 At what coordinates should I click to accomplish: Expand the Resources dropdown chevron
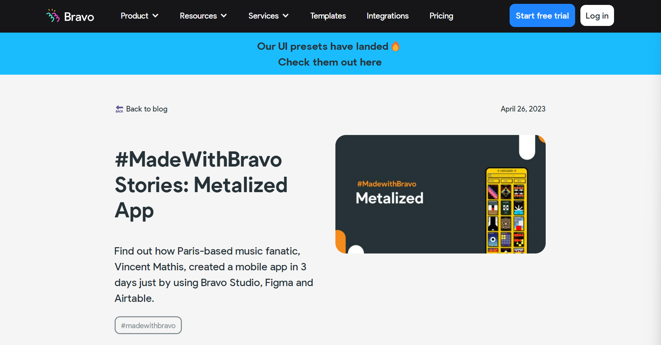(224, 16)
